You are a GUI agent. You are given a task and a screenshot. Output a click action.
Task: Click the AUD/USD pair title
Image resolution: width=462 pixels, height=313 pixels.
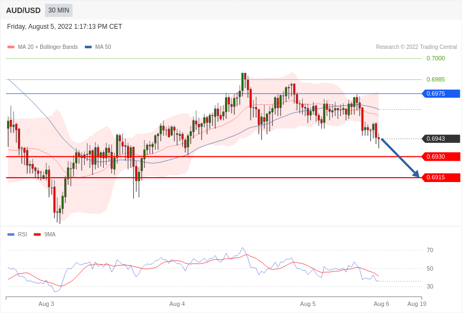pos(23,10)
